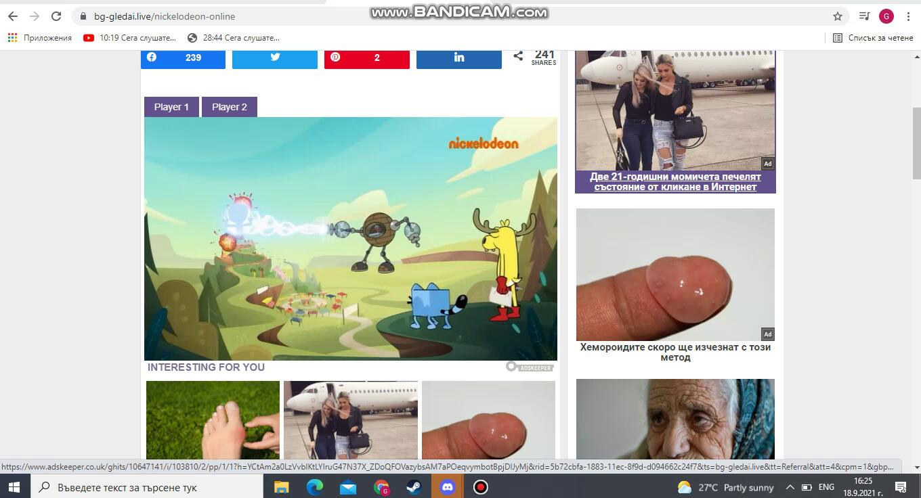Share the page on LinkedIn
The image size is (921, 498).
point(458,58)
